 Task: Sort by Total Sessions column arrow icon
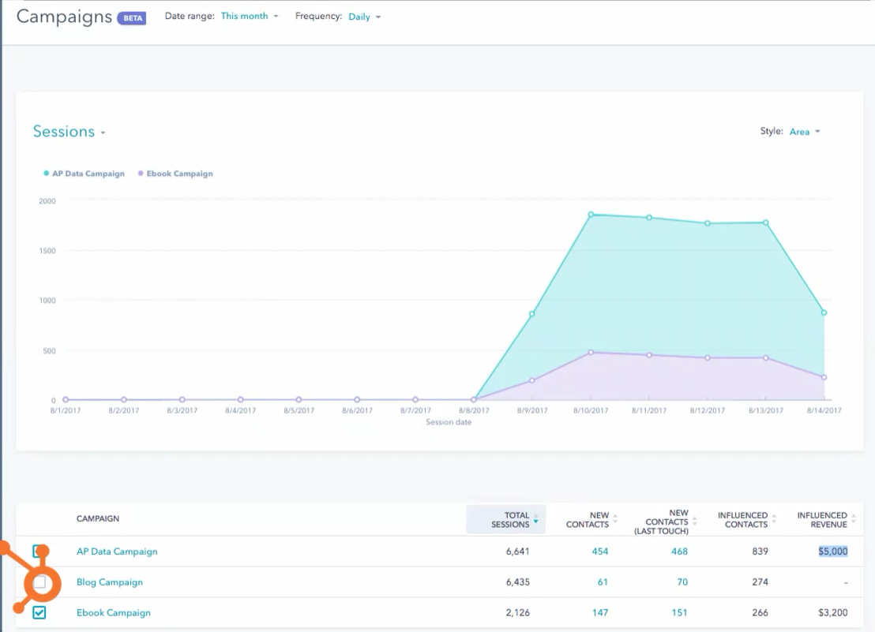pos(536,520)
